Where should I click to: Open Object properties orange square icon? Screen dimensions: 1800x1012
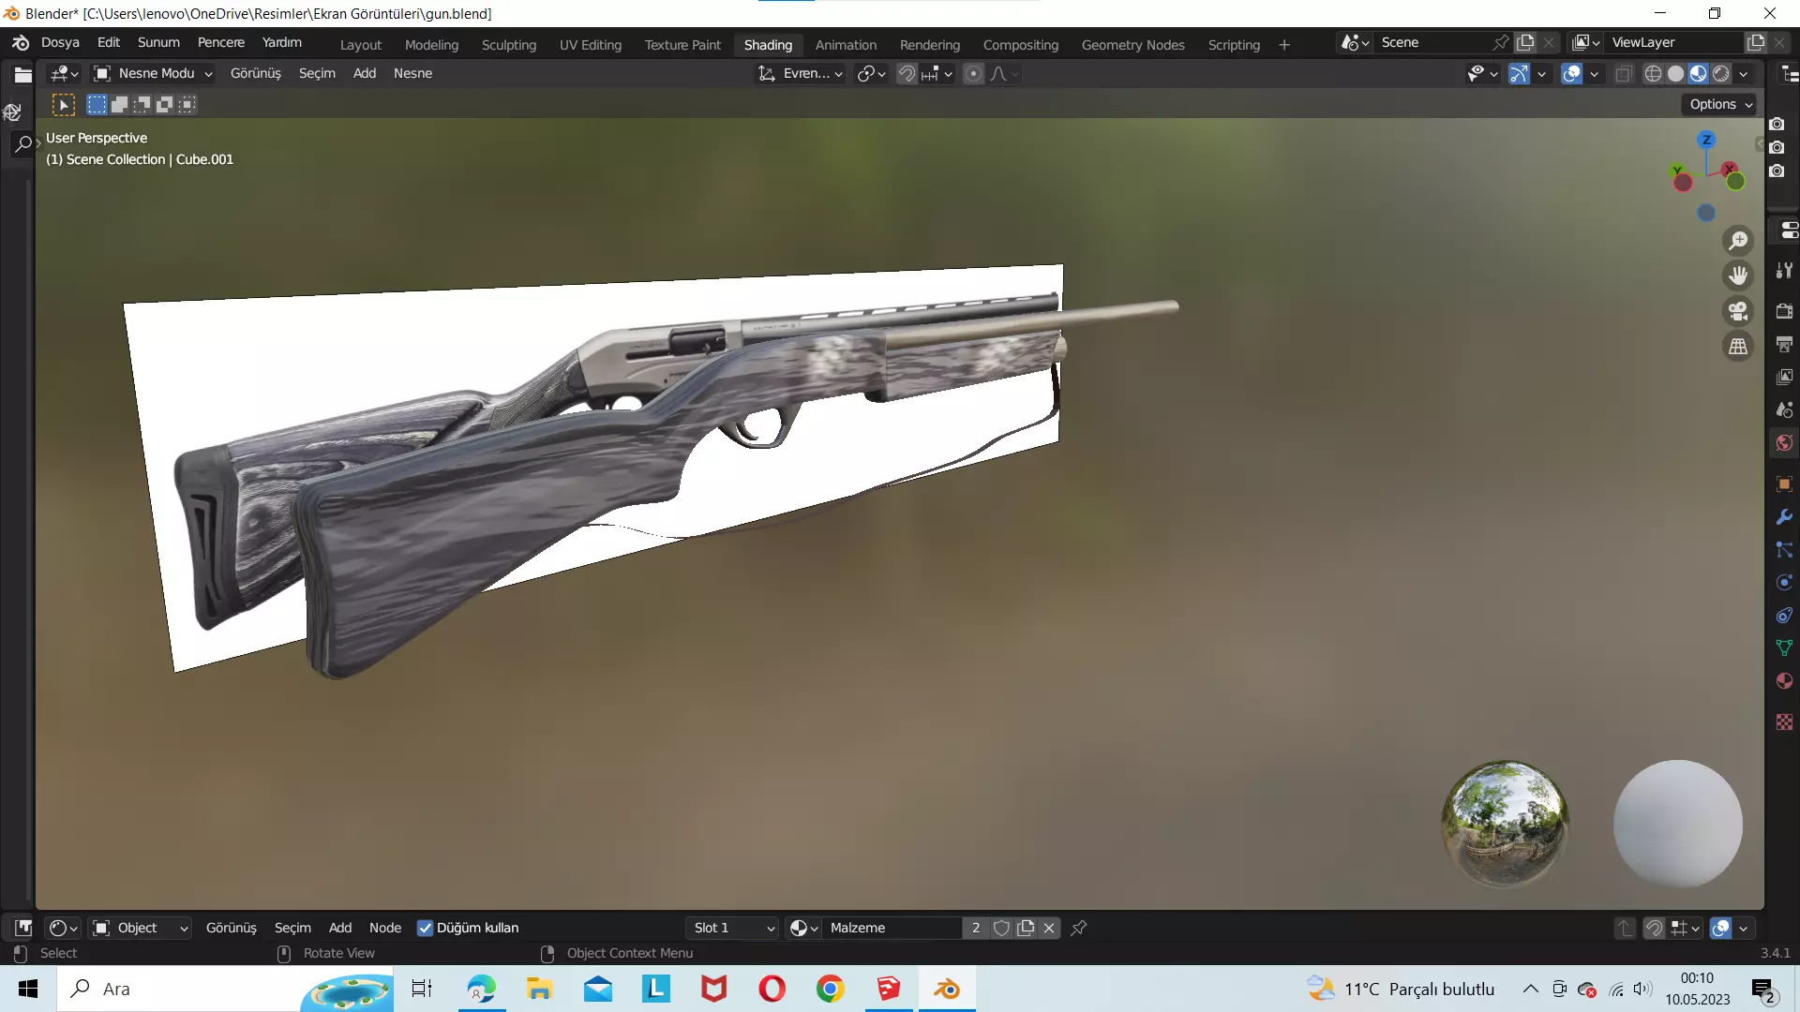tap(1784, 484)
